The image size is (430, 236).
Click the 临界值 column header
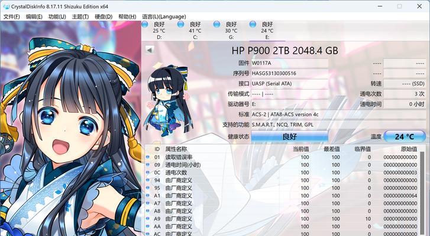(x=363, y=149)
